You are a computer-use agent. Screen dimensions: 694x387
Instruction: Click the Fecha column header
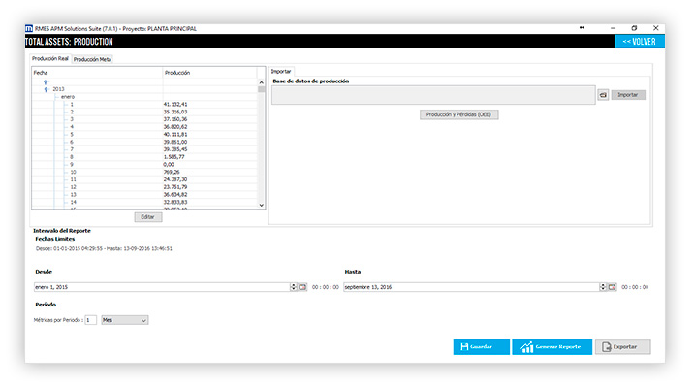[97, 73]
